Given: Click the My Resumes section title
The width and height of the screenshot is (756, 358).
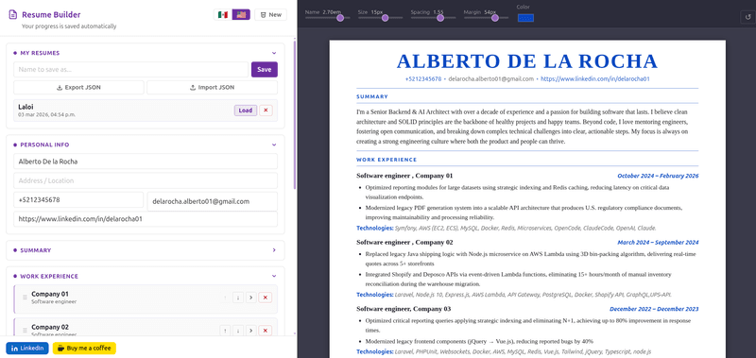Looking at the screenshot, I should pos(40,53).
